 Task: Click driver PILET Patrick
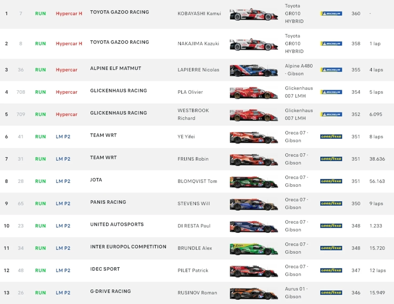(193, 270)
